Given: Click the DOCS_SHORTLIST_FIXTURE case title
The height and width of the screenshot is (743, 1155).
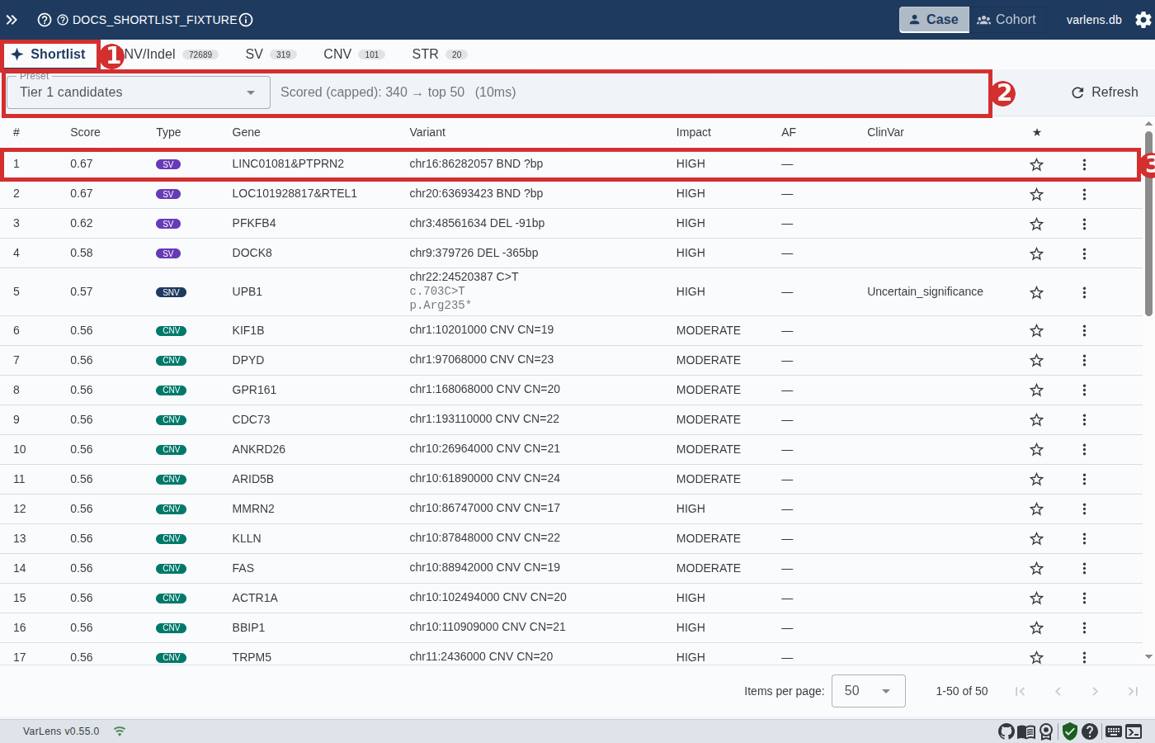Looking at the screenshot, I should [154, 20].
